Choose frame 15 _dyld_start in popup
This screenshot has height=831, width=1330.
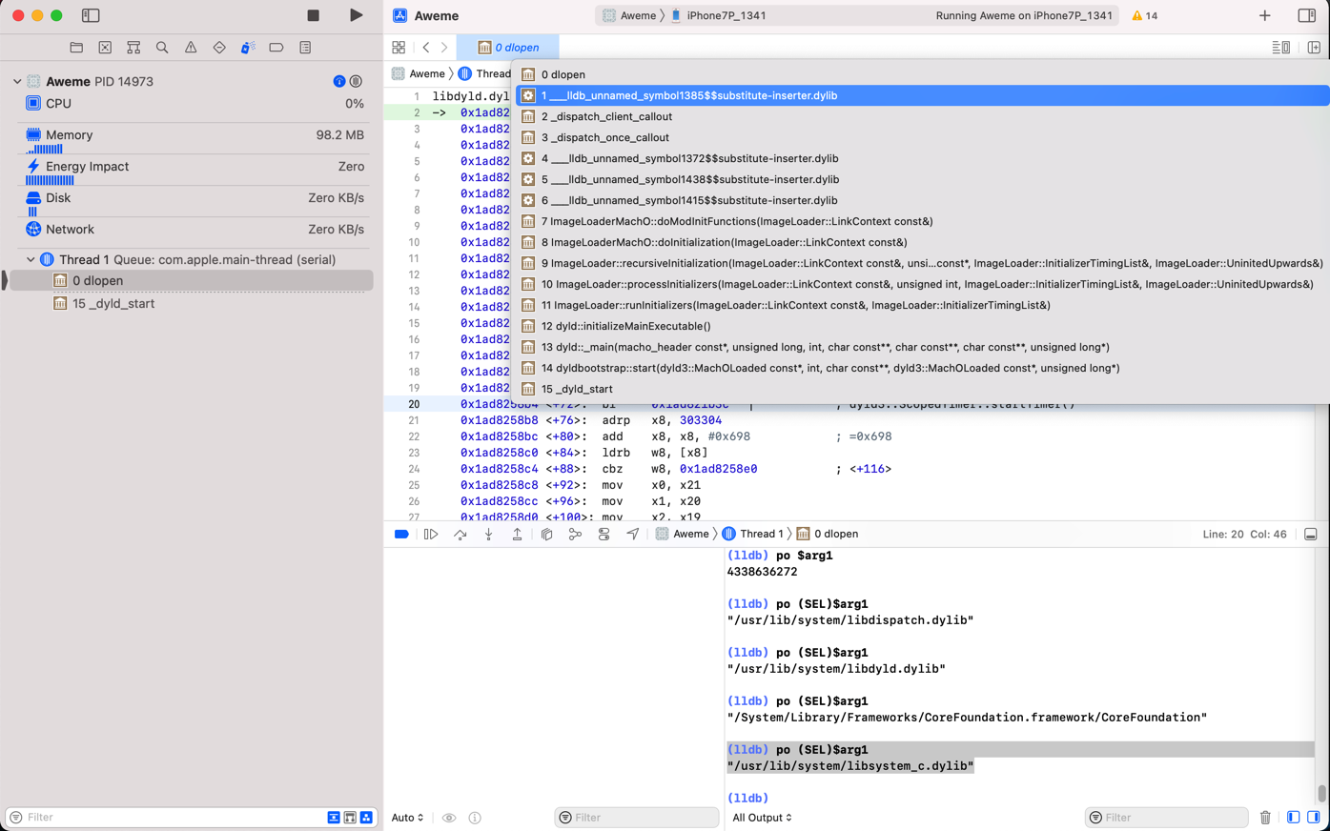click(x=920, y=389)
